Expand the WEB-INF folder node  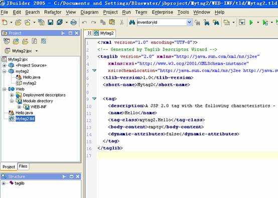(19, 107)
